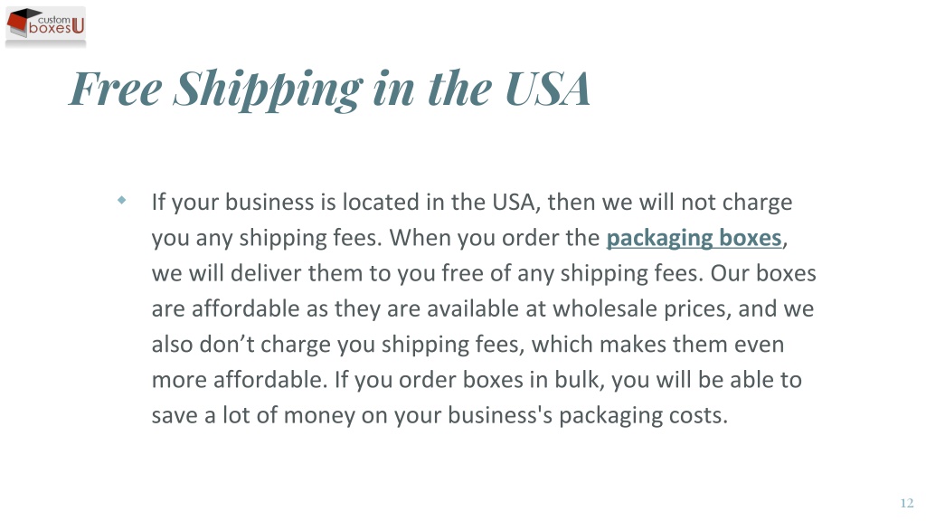Click the word 'boxes' in the logo

pos(50,28)
